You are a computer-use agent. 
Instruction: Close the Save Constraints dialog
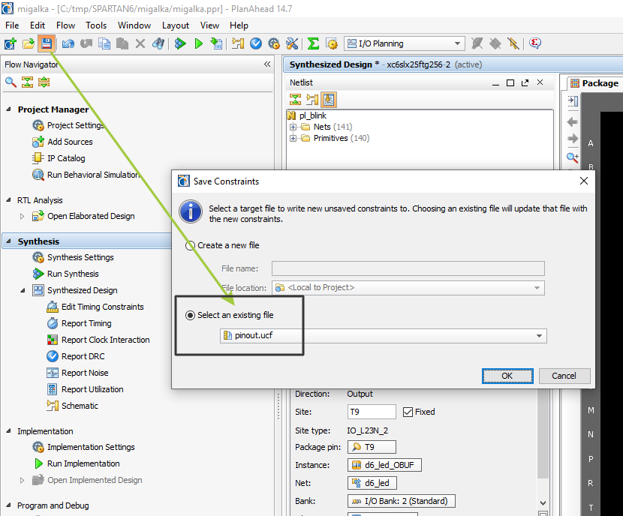coord(584,181)
